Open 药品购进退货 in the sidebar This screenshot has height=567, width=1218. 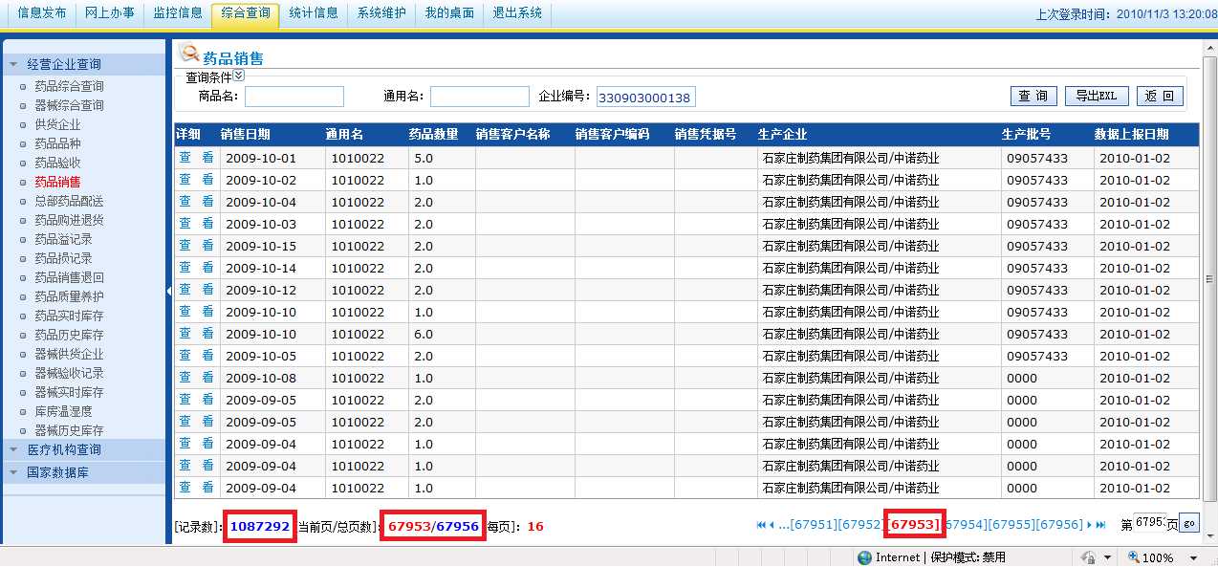tap(69, 220)
